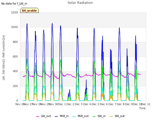Click the Solar Radiation chart title
The image size is (161, 121).
pyautogui.click(x=80, y=3)
